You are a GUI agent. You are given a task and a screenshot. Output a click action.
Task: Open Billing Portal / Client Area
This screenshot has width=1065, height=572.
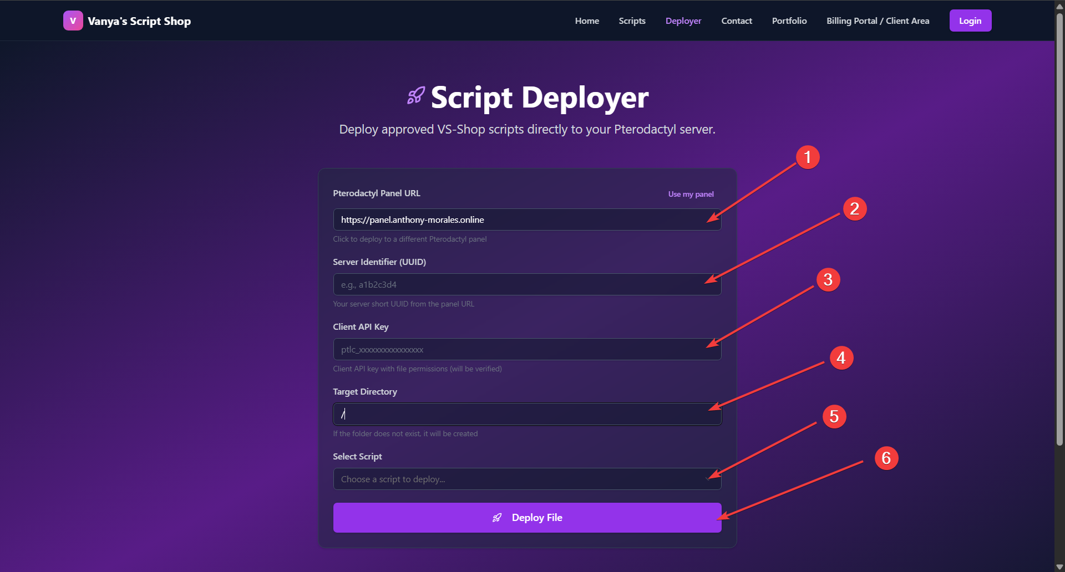[878, 21]
